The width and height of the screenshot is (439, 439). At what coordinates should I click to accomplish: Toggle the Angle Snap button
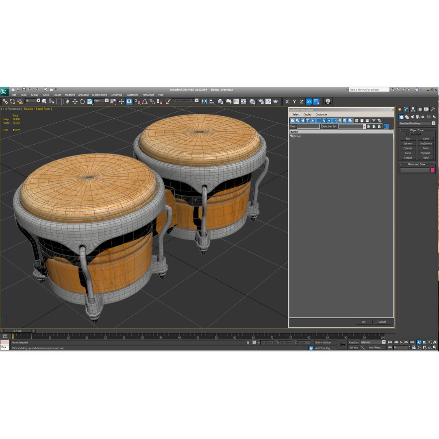pos(145,101)
